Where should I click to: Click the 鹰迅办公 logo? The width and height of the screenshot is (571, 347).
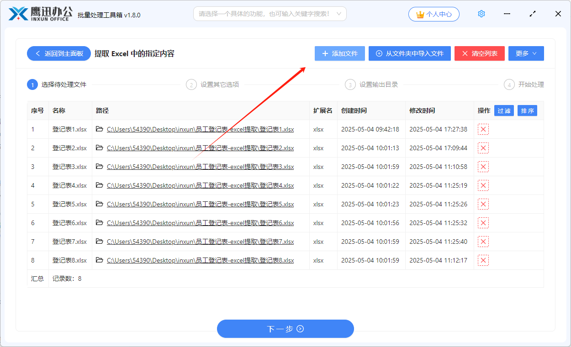click(x=41, y=14)
